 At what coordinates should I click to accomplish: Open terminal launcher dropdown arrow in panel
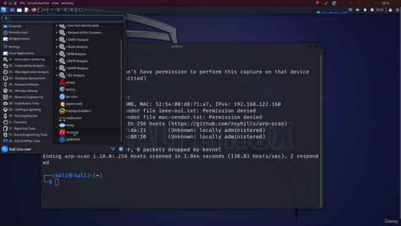point(44,10)
